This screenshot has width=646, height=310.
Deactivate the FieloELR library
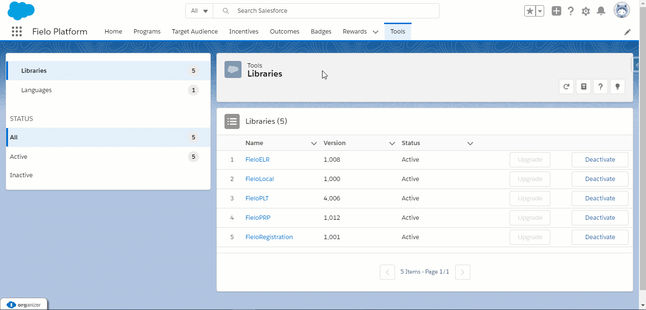600,160
